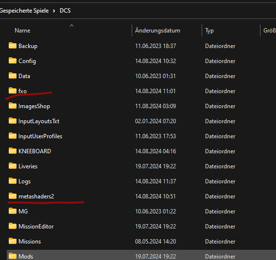
Task: Click the Logs folder icon
Action: (x=13, y=181)
